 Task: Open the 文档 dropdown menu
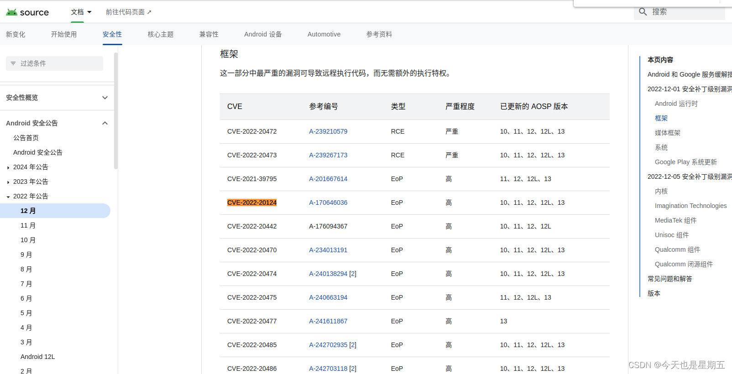[81, 12]
